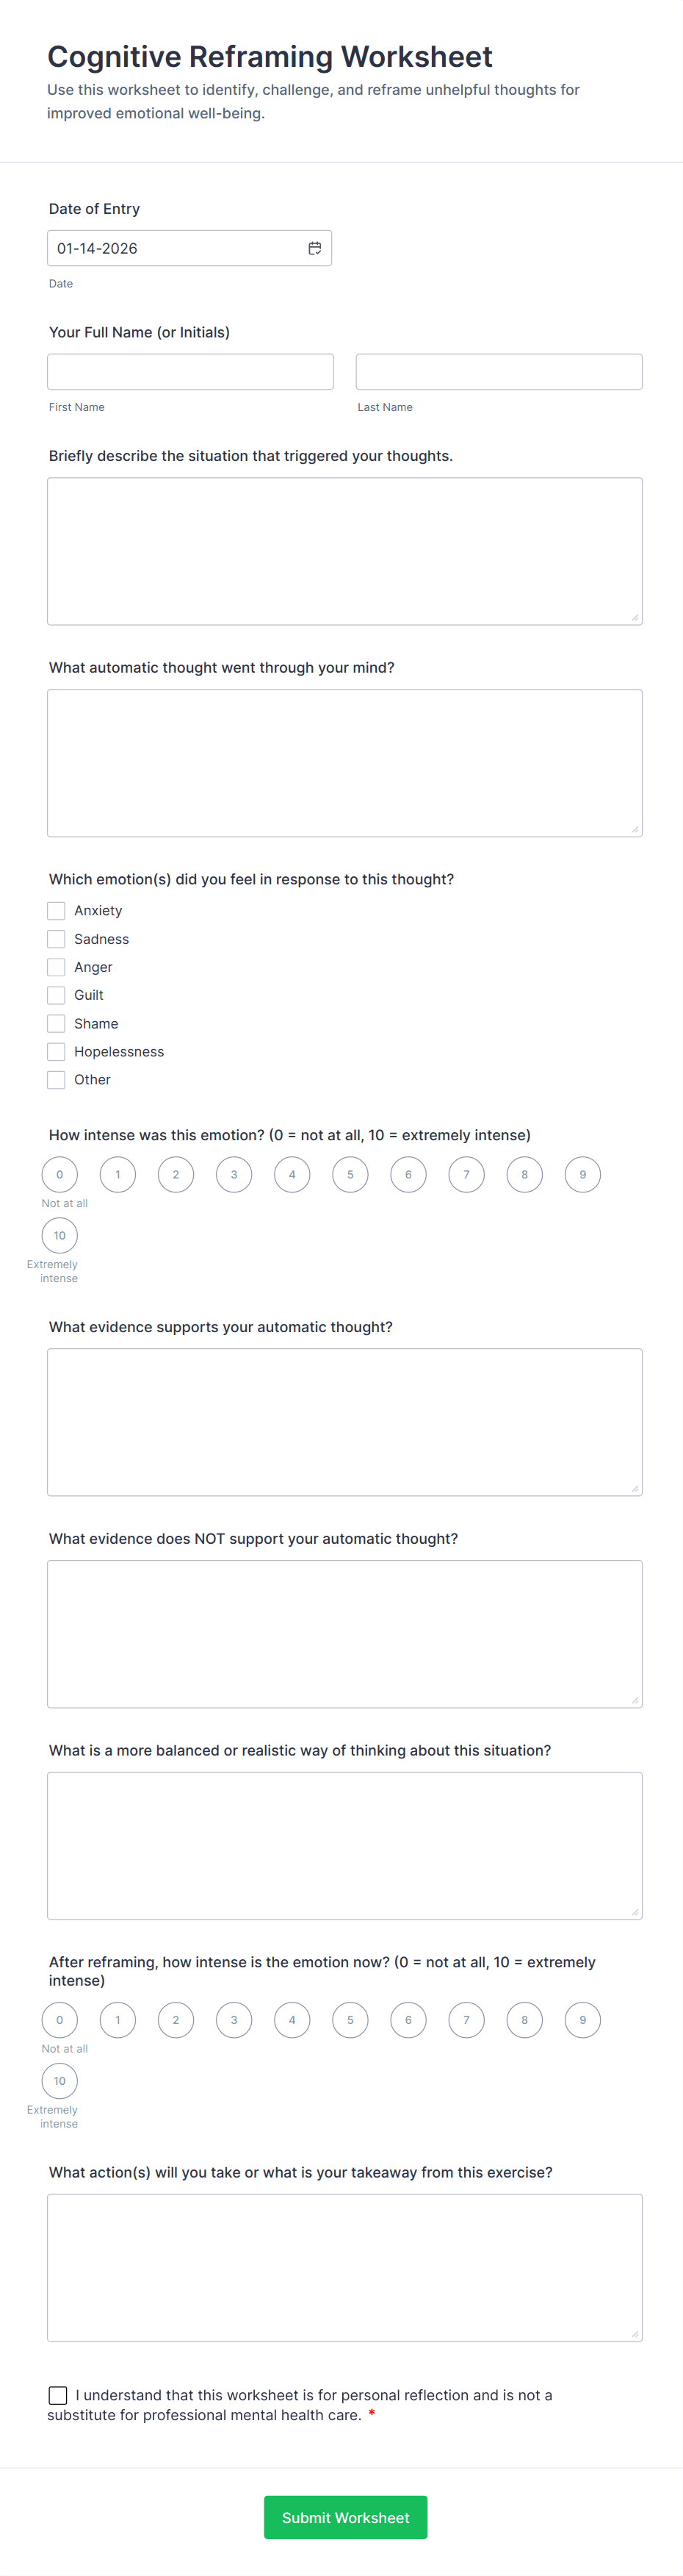
Task: Click the Submit Worksheet button
Action: pyautogui.click(x=345, y=2517)
